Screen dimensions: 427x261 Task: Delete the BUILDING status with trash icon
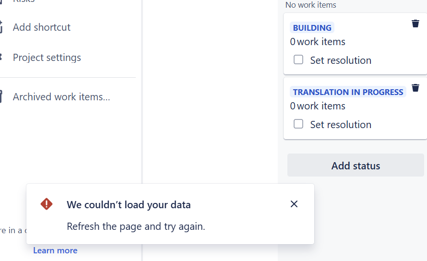point(415,24)
